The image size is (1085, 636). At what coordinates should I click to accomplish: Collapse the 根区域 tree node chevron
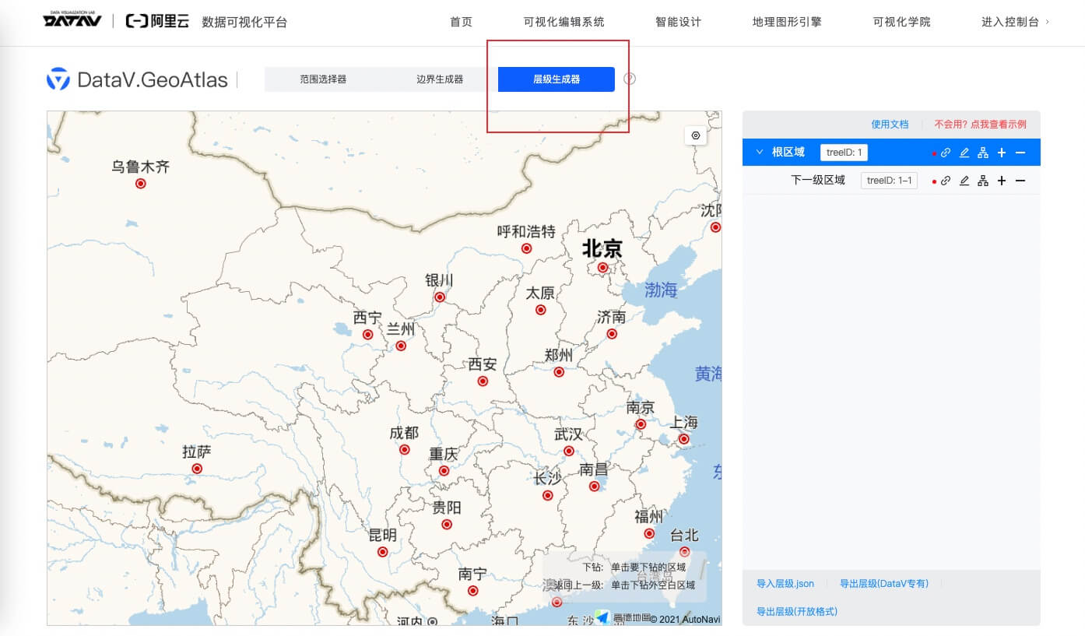point(760,153)
